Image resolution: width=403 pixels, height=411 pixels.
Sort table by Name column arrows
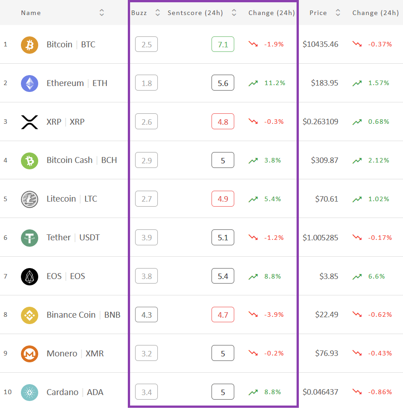point(102,13)
